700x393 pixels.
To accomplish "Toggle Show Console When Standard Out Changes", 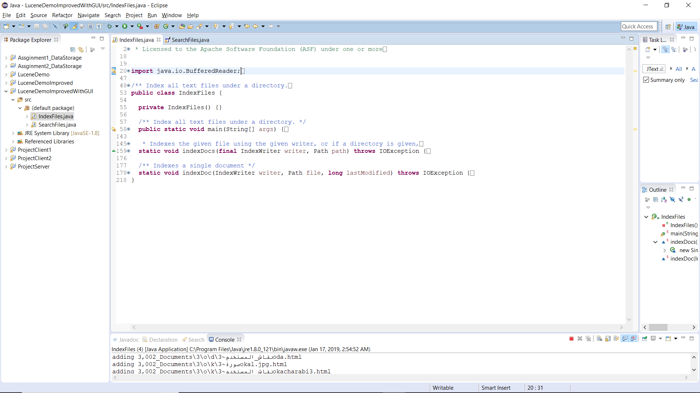I will coord(625,339).
